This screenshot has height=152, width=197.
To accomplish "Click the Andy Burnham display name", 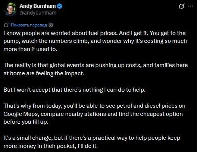I will pyautogui.click(x=37, y=6).
